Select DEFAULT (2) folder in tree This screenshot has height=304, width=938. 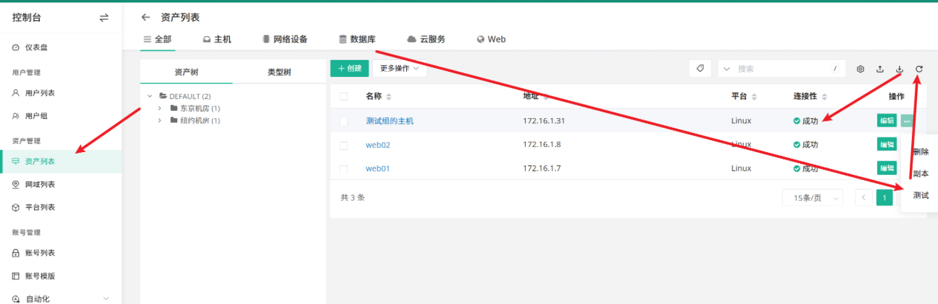185,96
